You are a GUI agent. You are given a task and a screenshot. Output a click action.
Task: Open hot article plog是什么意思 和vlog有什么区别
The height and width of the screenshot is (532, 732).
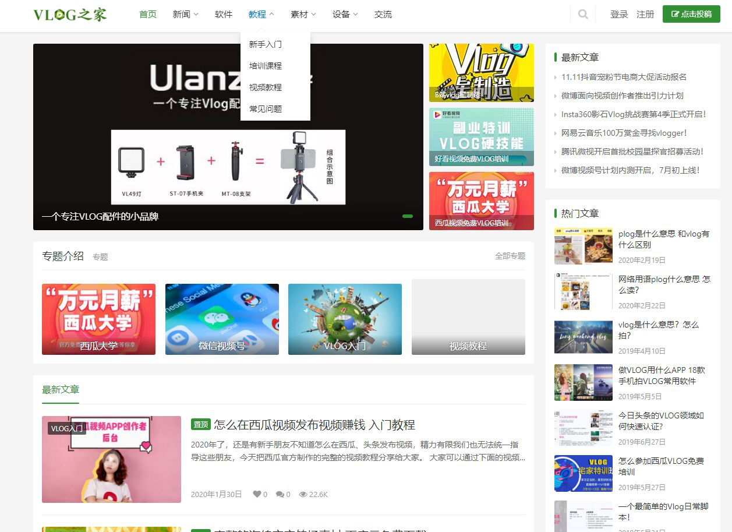[x=664, y=239]
